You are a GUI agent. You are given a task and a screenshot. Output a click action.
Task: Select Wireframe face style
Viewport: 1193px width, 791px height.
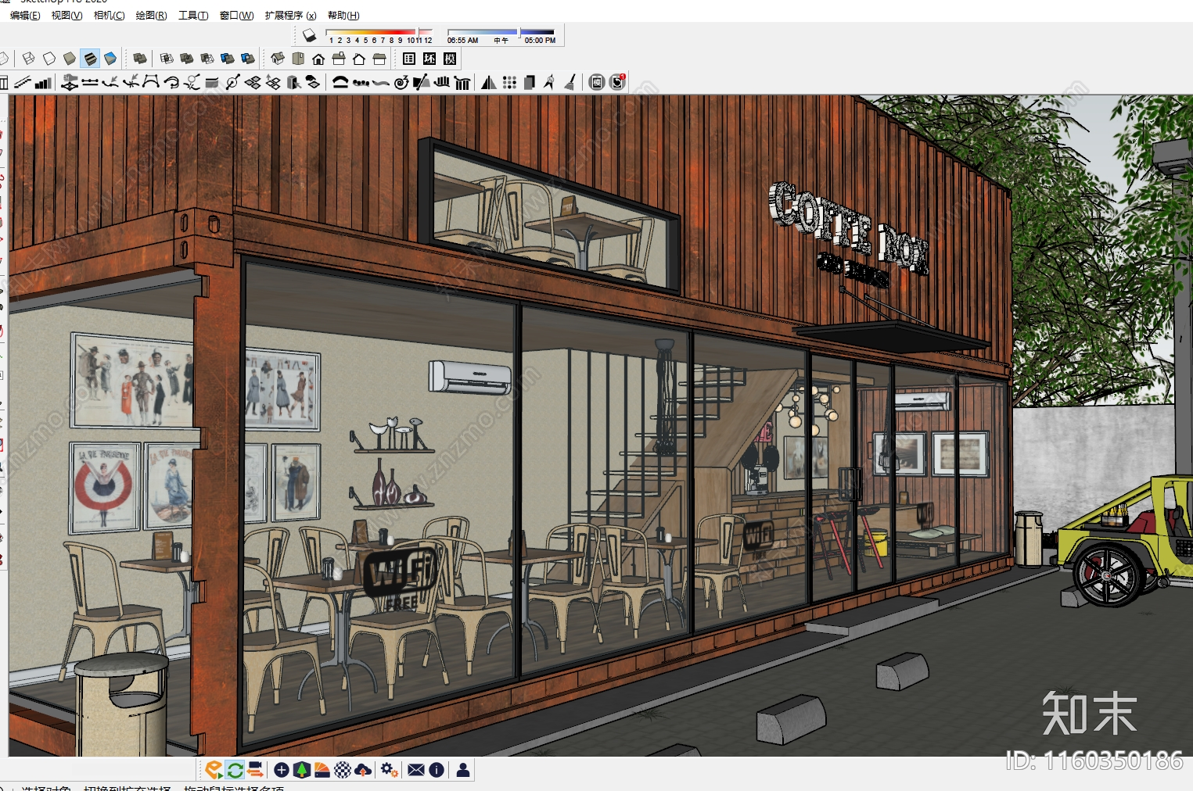tap(28, 59)
